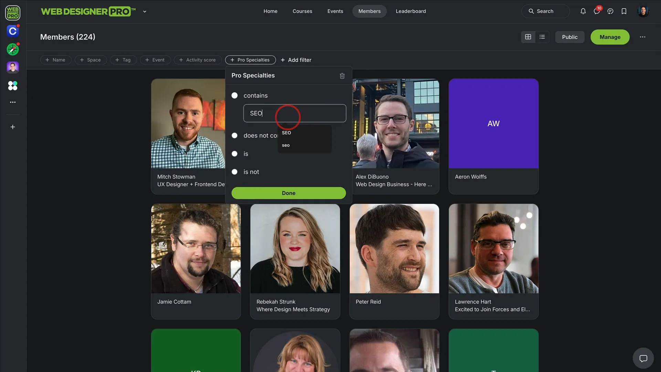This screenshot has height=372, width=661.
Task: Click the Manage button
Action: coord(610,37)
